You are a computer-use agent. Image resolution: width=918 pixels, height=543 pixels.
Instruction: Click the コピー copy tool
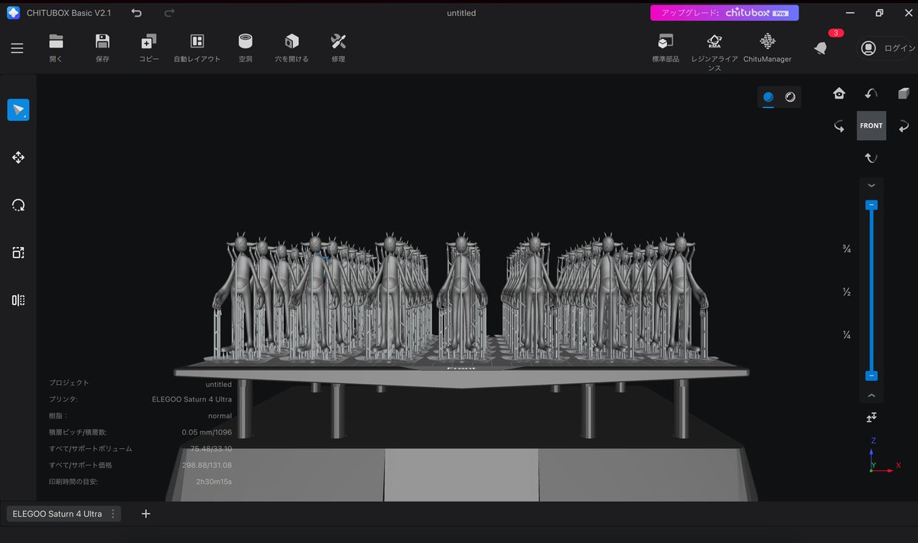pyautogui.click(x=149, y=47)
